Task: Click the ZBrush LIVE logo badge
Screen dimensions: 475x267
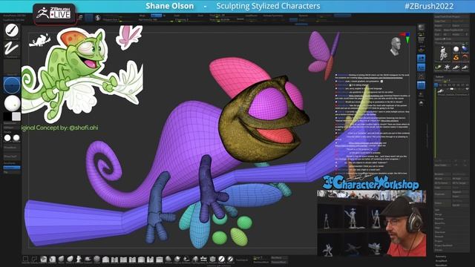Action: (x=54, y=13)
